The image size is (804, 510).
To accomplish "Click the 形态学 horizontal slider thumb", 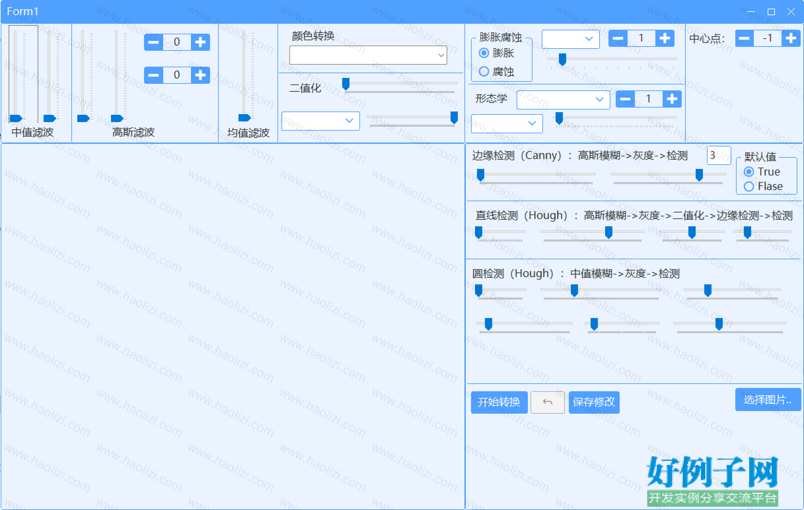I will click(x=559, y=118).
